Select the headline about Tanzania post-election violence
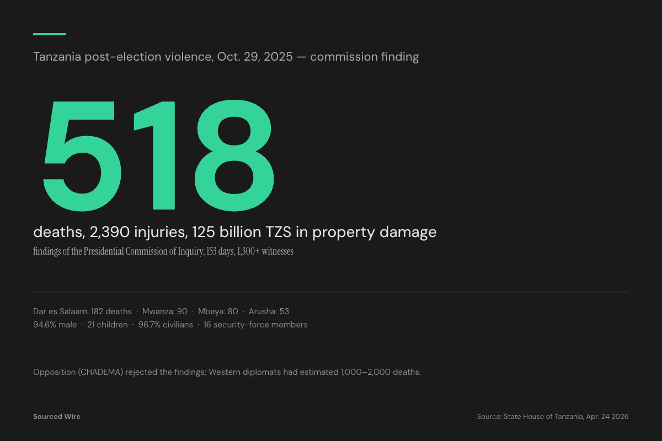Screen dimensions: 662x441 point(226,56)
